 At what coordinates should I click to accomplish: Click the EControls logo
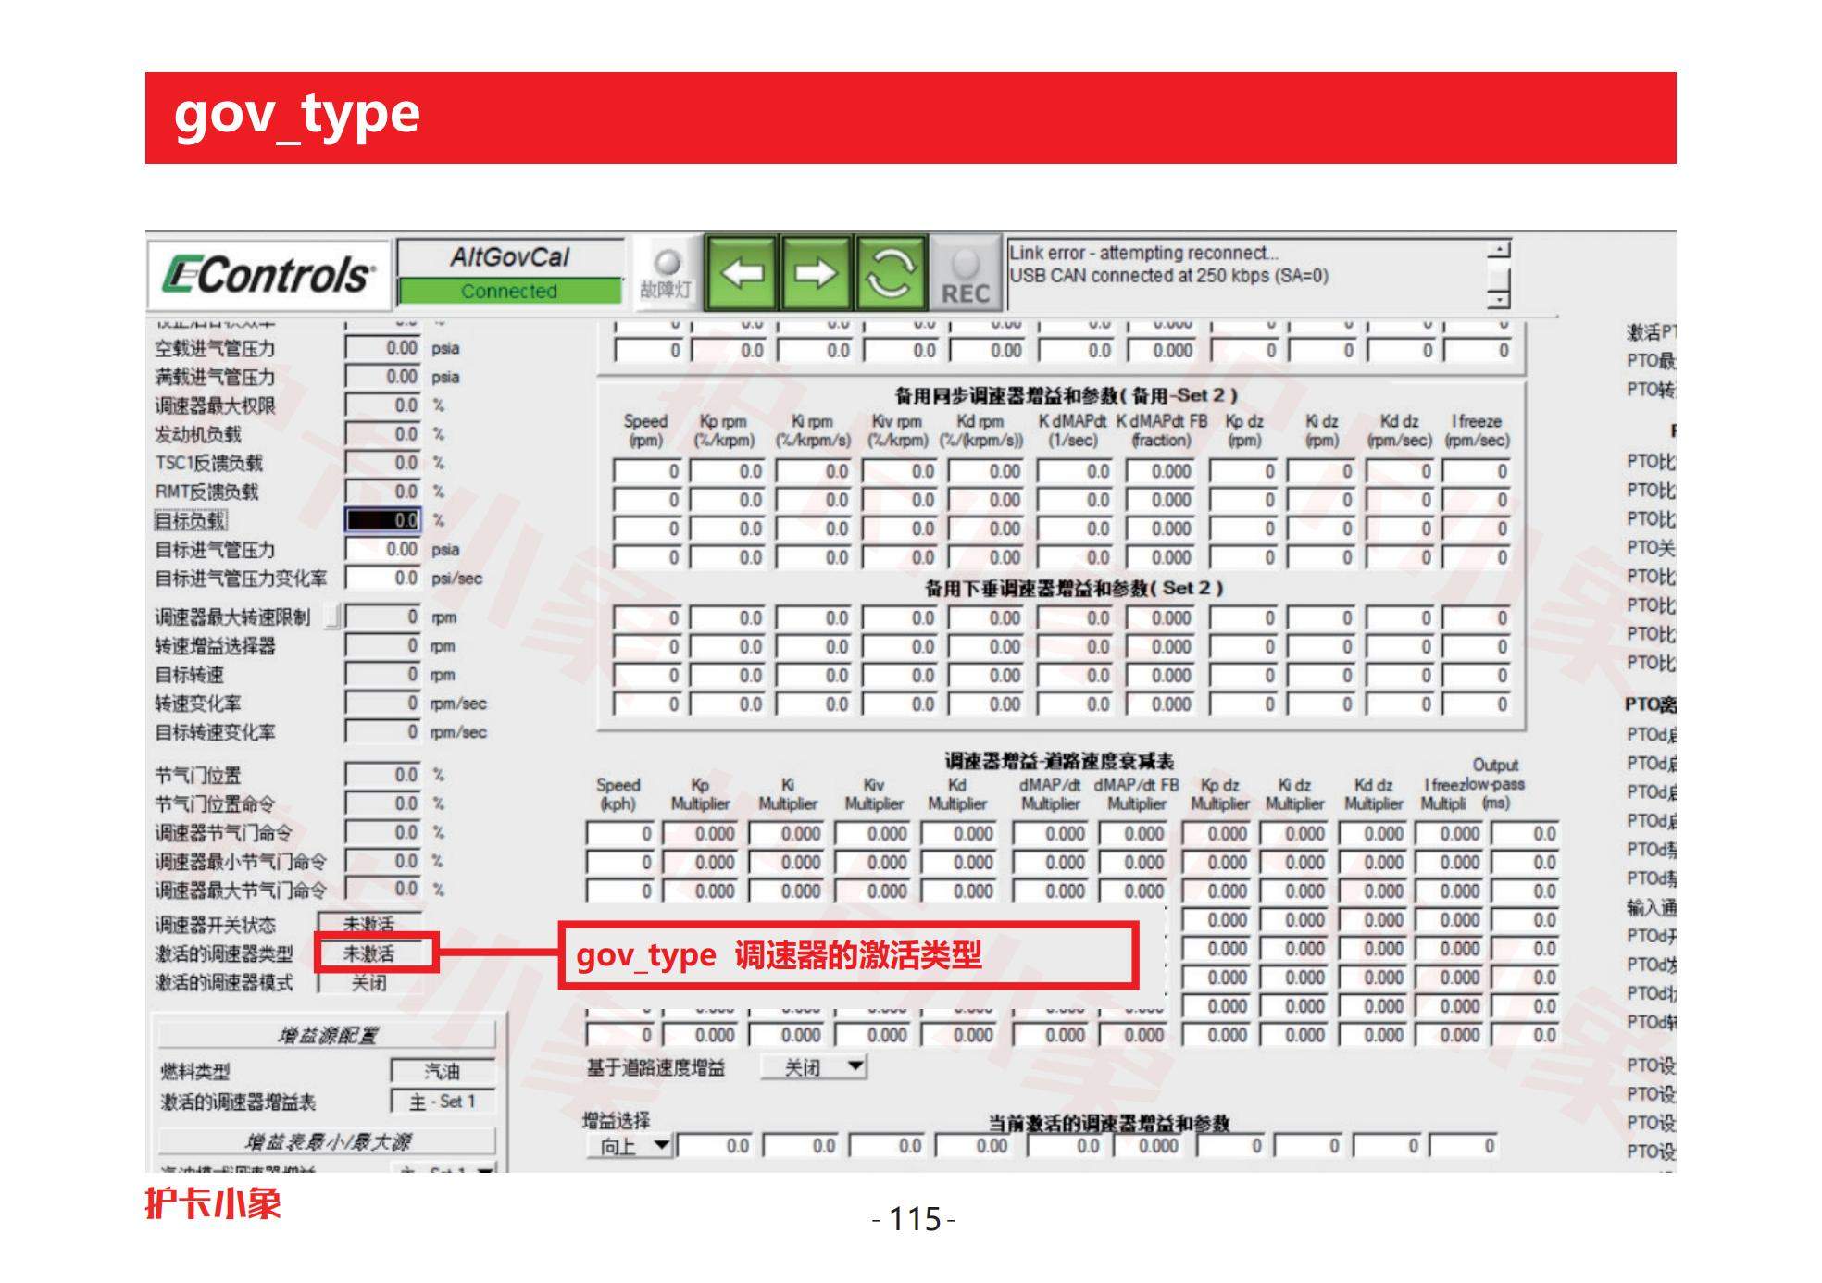pyautogui.click(x=268, y=275)
